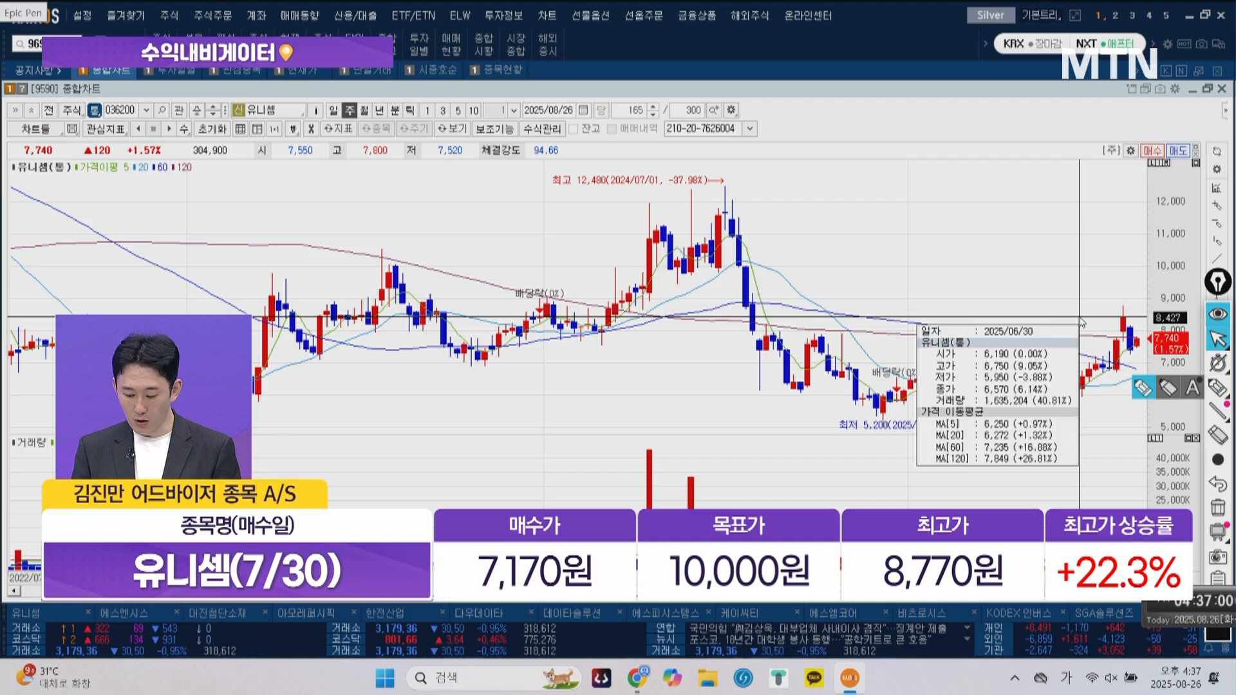The image size is (1236, 695).
Task: Open the black color dot picker
Action: coord(1217,459)
